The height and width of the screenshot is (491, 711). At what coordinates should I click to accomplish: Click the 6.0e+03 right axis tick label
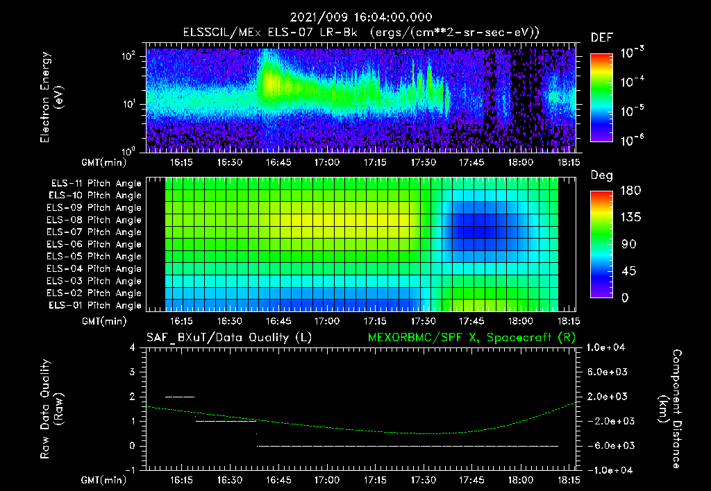pyautogui.click(x=608, y=372)
